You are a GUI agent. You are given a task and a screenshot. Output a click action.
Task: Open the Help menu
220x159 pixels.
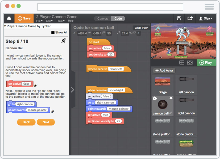(x=71, y=21)
